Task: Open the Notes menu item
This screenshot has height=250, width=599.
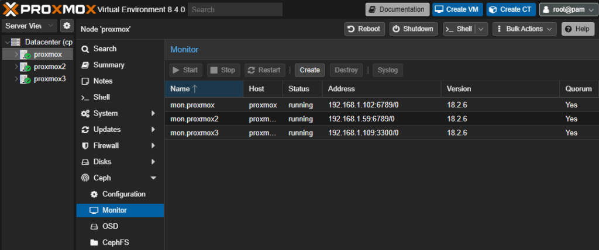Action: [120, 81]
